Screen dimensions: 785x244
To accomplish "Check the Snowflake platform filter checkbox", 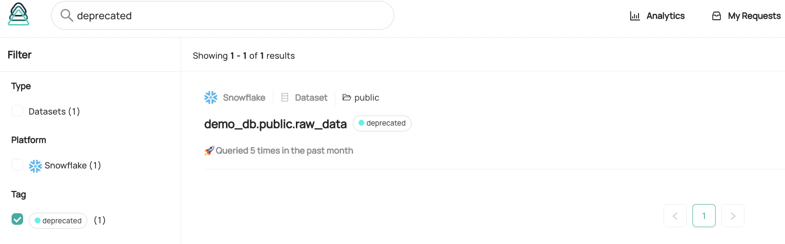I will pos(17,165).
